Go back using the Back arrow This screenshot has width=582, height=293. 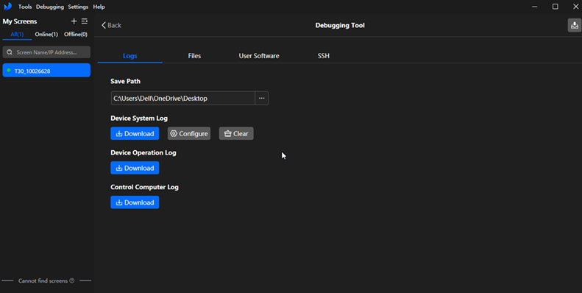point(111,25)
